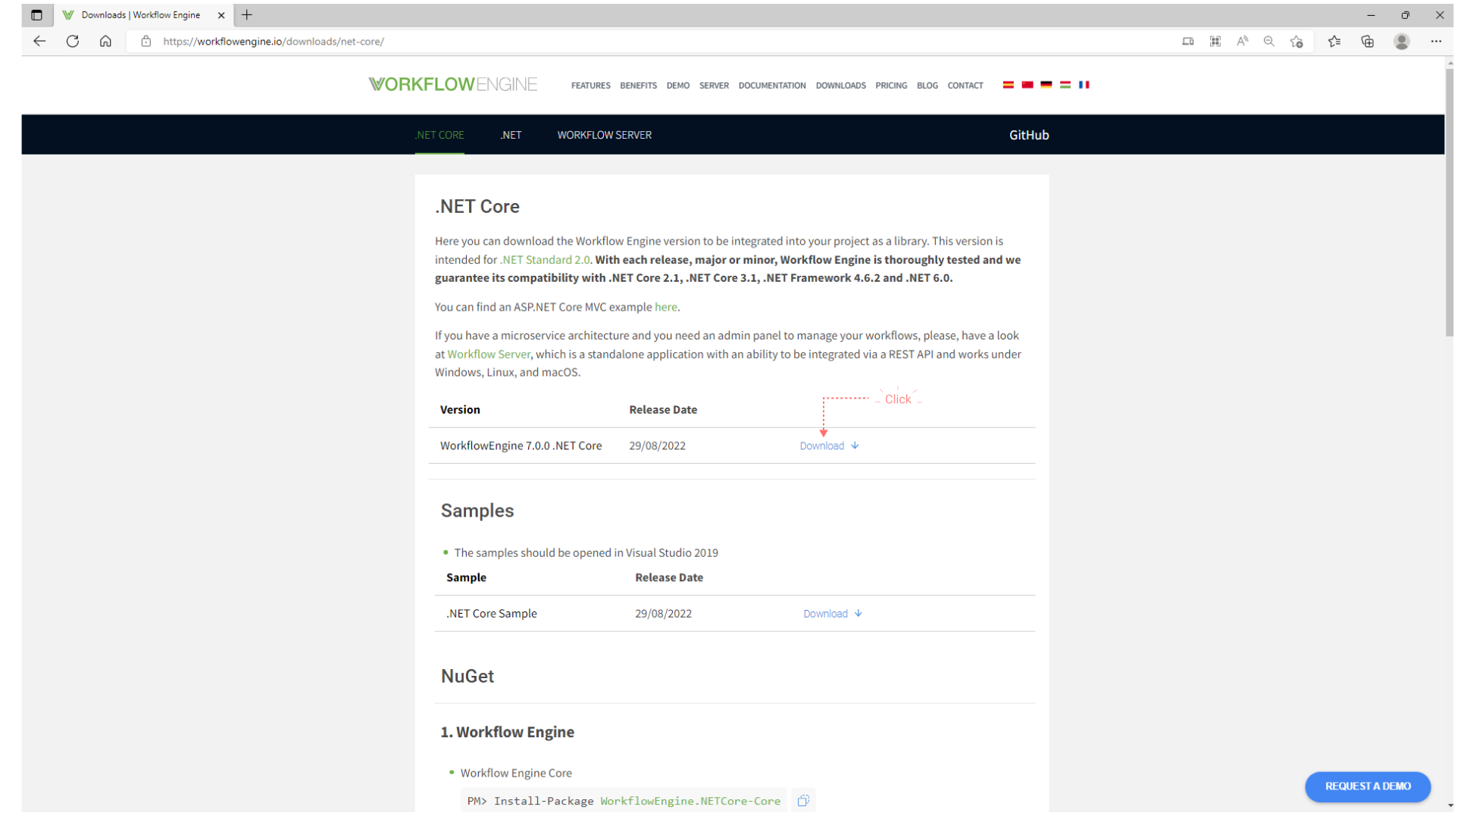Click the zoom out magnifier icon
The height and width of the screenshot is (816, 1476).
click(1269, 42)
